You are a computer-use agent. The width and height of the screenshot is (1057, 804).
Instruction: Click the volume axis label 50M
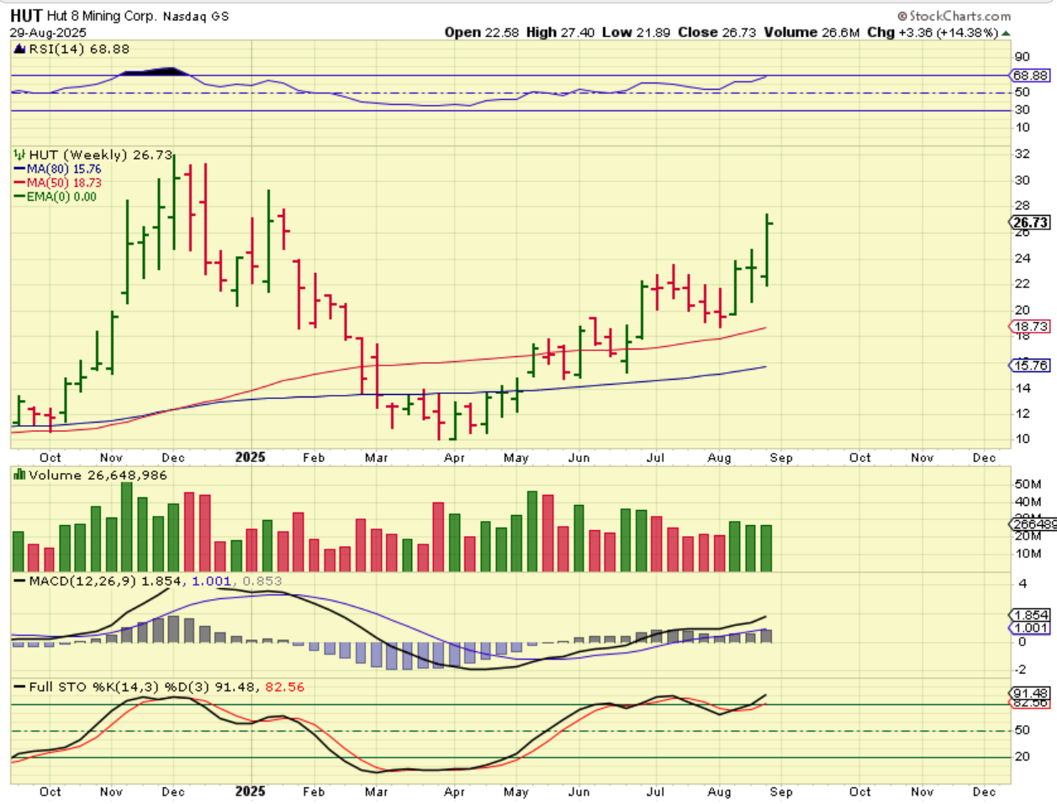click(1028, 485)
